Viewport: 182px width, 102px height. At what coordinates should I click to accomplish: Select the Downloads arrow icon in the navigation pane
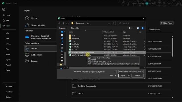click(62, 38)
